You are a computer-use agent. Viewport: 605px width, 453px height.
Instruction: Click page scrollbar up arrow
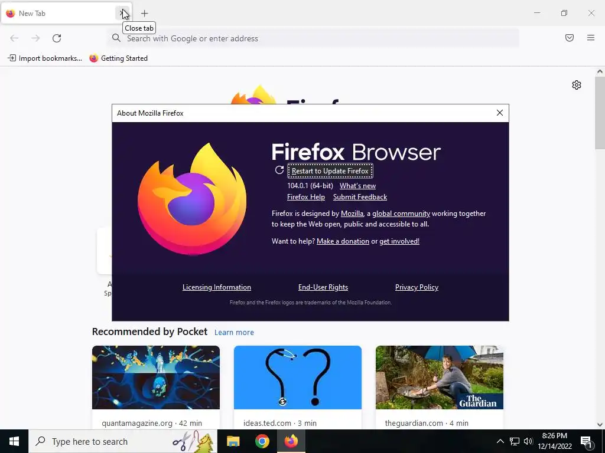(600, 71)
